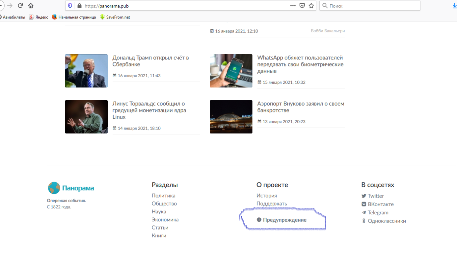Open the Предупреждение footer link
The height and width of the screenshot is (265, 457).
tap(284, 220)
